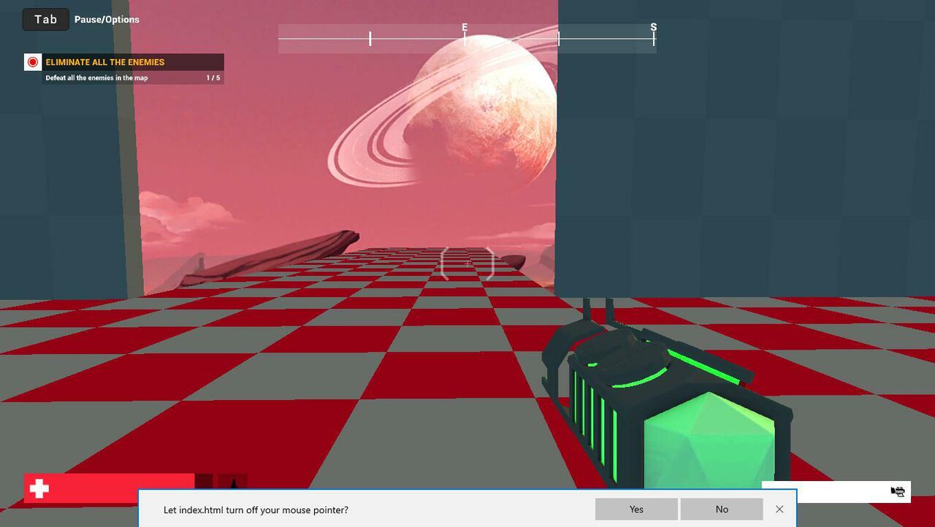Click the white health cross icon
The image size is (935, 527).
pyautogui.click(x=39, y=489)
